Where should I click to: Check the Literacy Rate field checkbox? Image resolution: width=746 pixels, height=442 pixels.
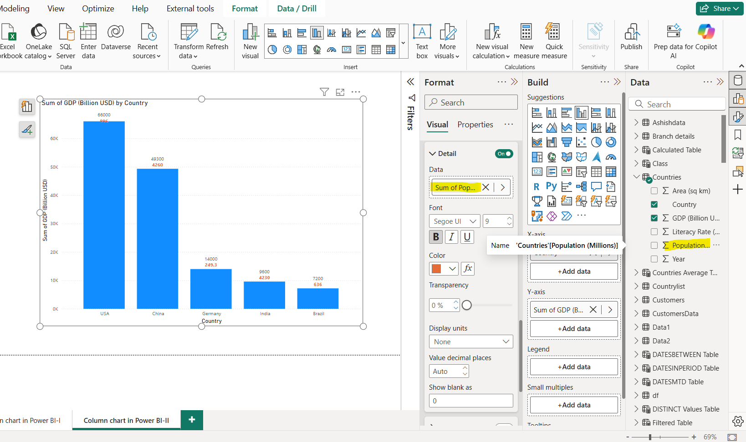click(654, 232)
